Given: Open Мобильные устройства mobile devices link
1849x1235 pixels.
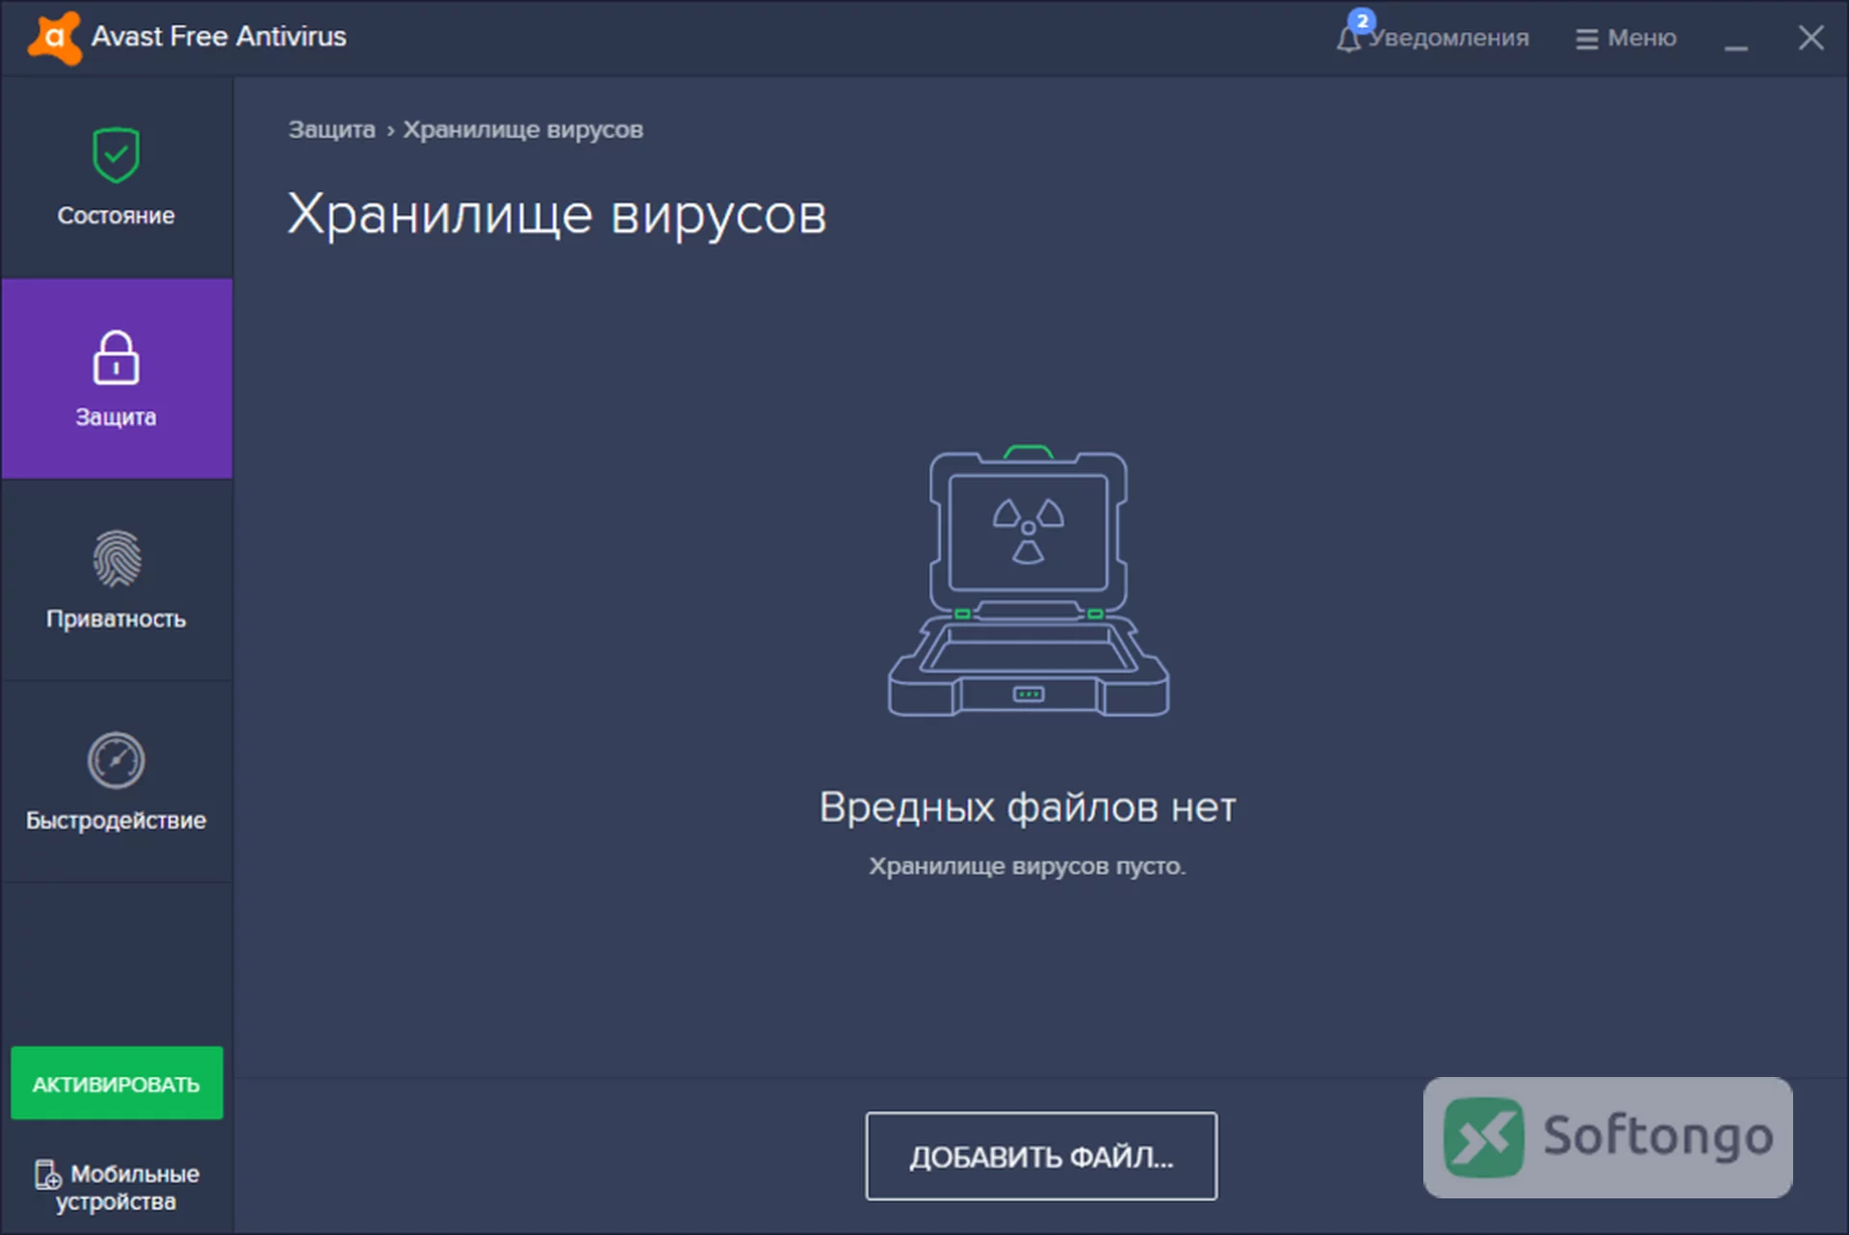Looking at the screenshot, I should (117, 1187).
